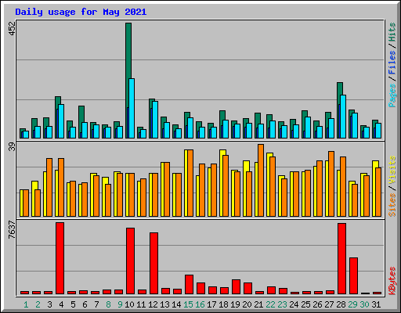
Task: Click the 'Hits' legend label
Action: (x=392, y=32)
